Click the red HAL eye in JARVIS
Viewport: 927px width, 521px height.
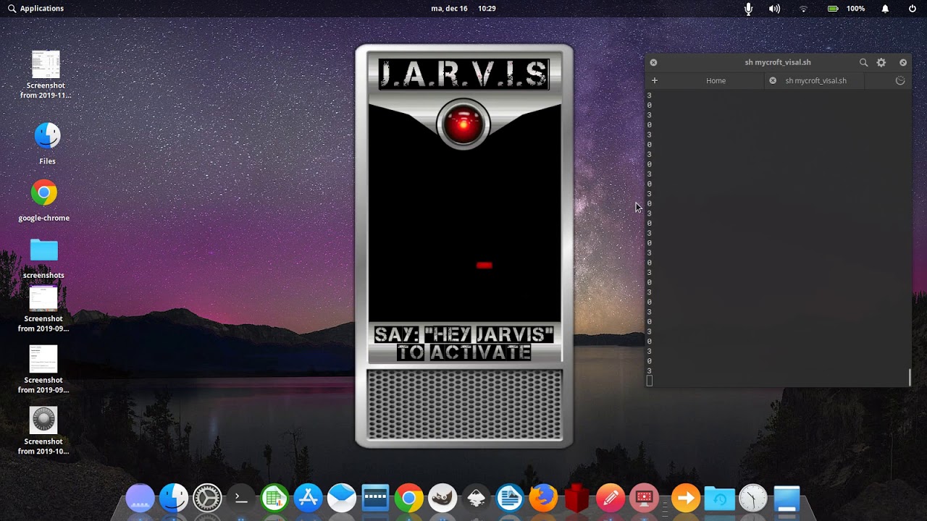[x=463, y=124]
